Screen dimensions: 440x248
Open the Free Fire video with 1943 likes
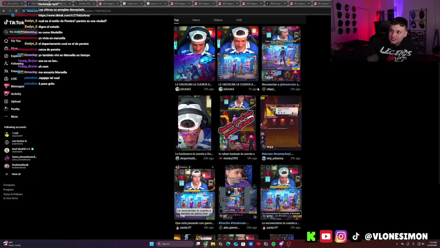tap(281, 123)
